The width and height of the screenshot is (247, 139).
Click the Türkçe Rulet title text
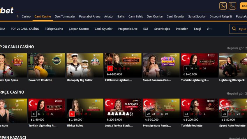75,126
